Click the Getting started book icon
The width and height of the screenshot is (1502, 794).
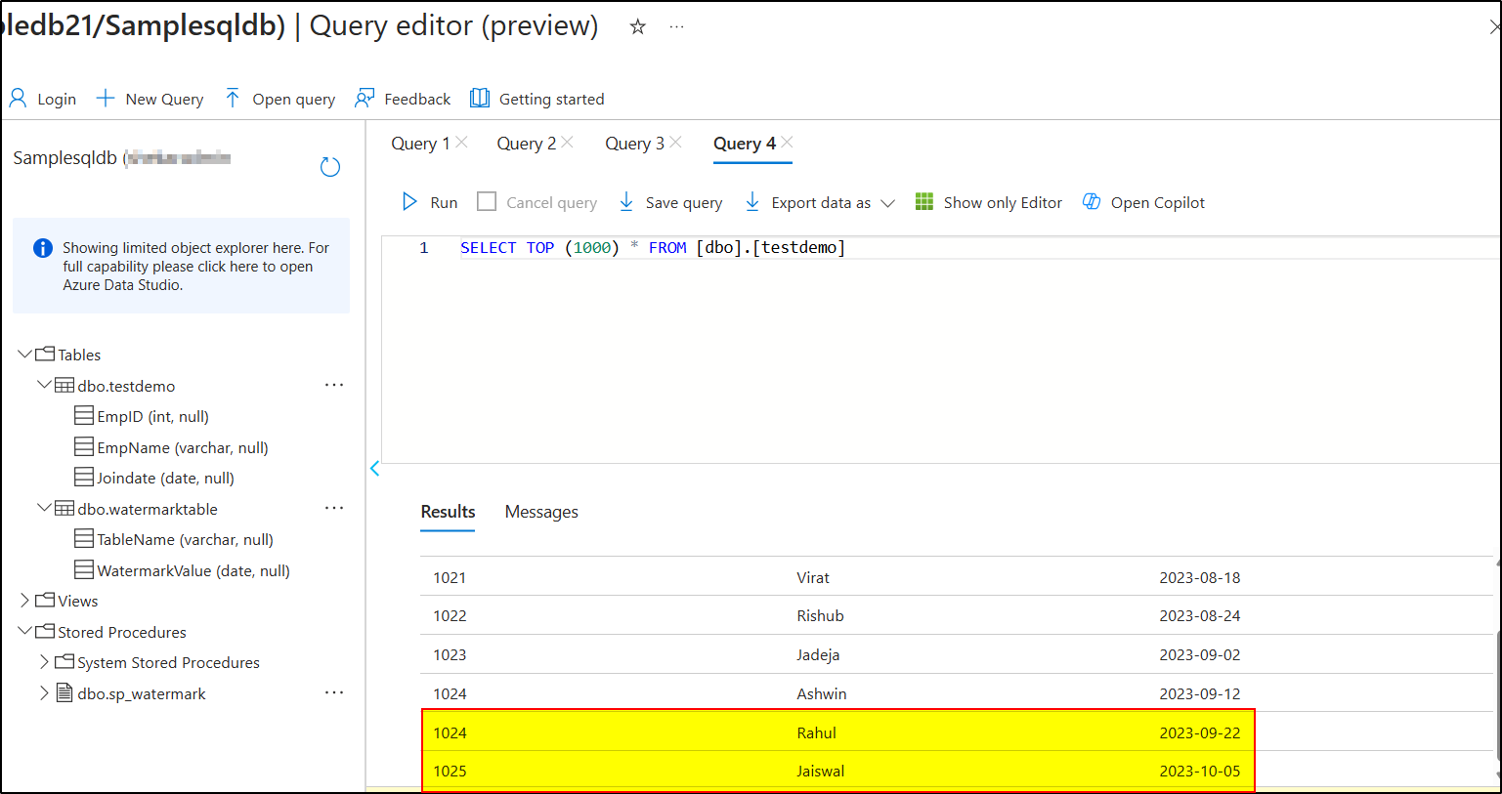pyautogui.click(x=480, y=98)
